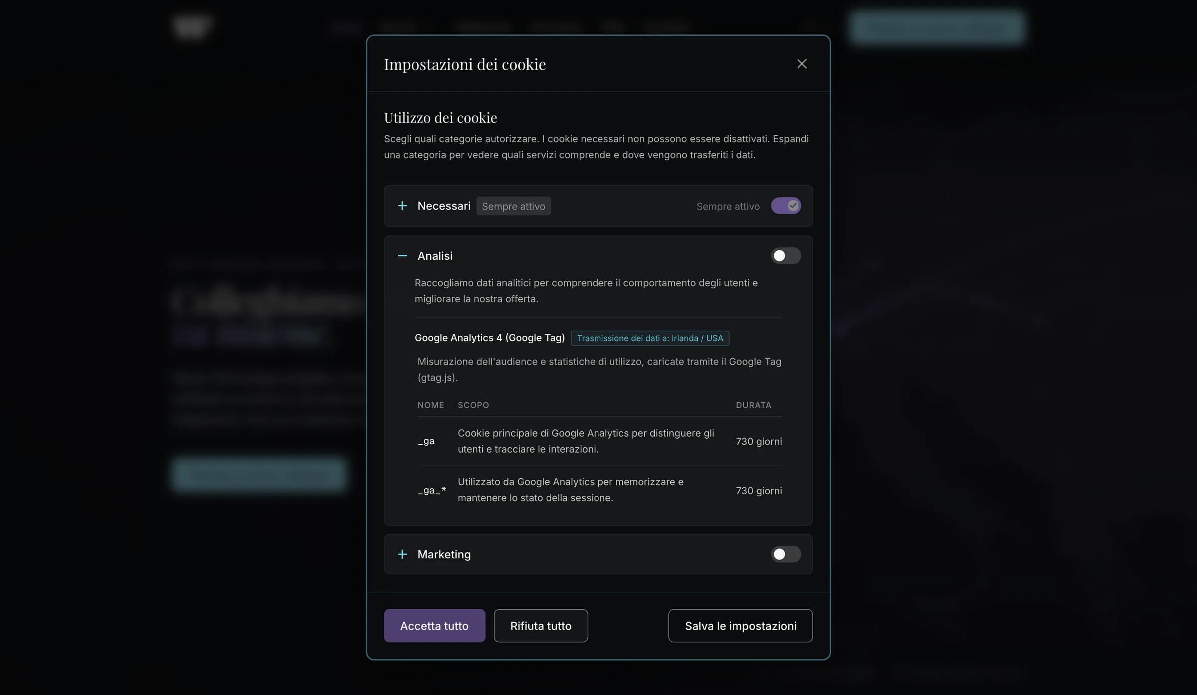Click the Necessari category title
The image size is (1197, 695).
click(444, 206)
